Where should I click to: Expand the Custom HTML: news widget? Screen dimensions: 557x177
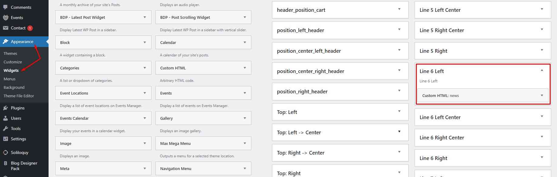click(542, 95)
